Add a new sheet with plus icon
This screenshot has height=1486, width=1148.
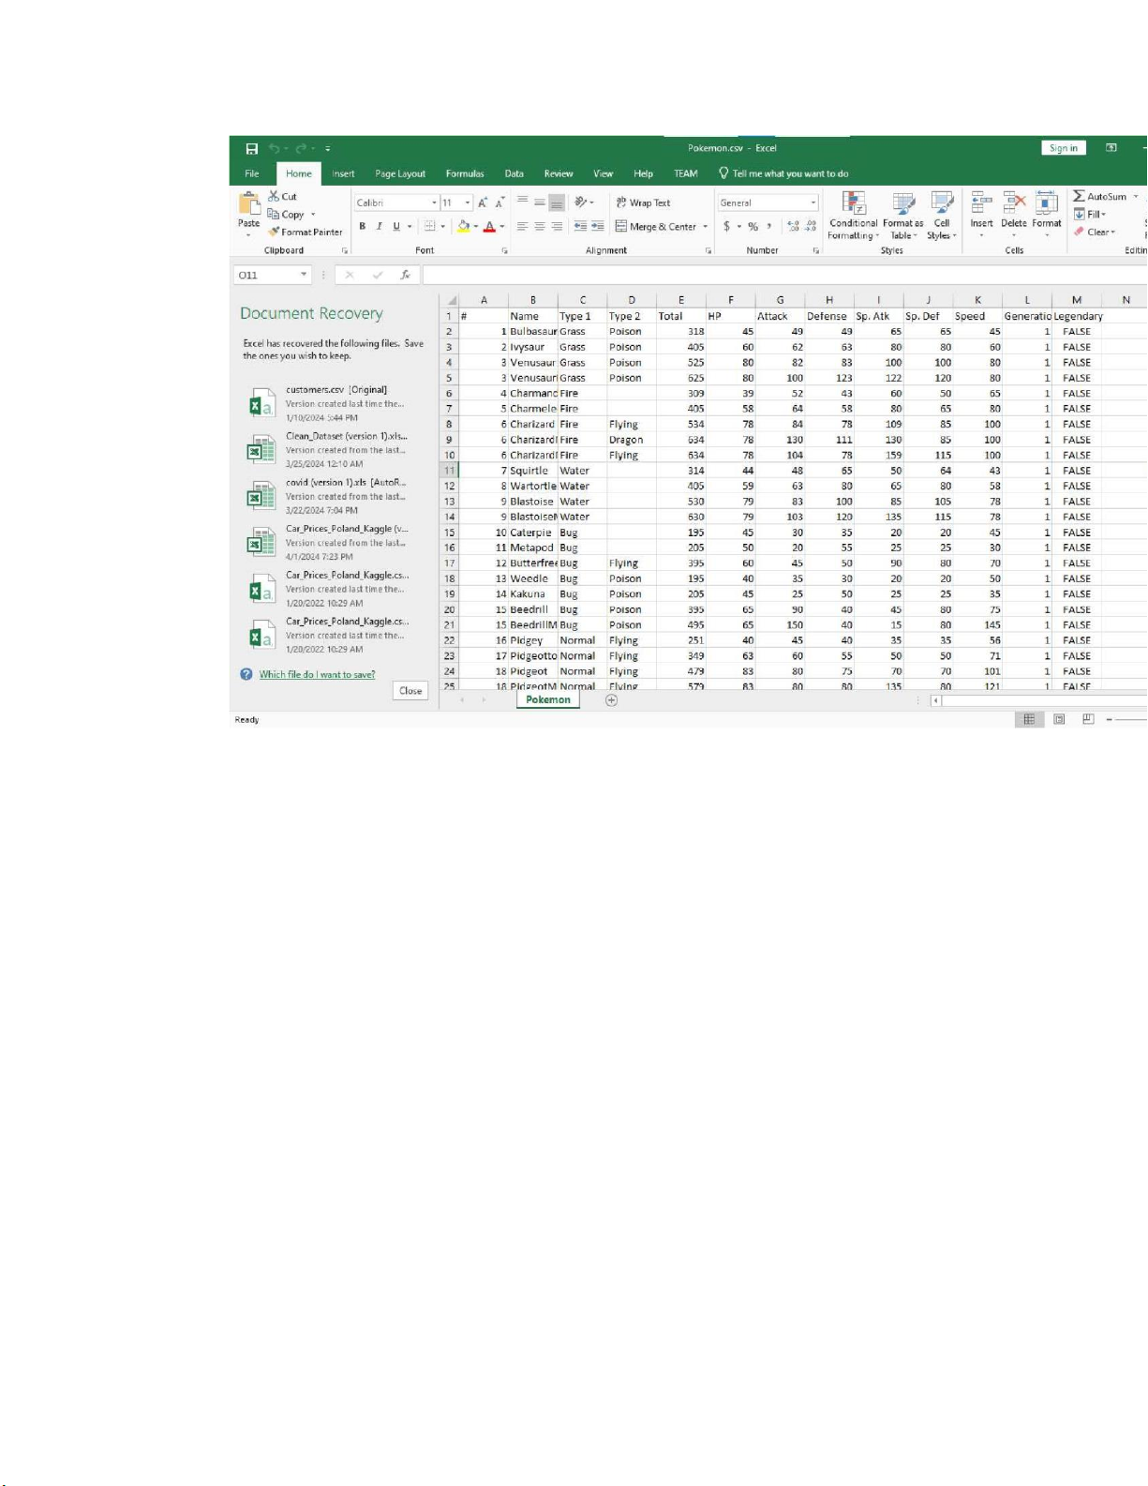pyautogui.click(x=611, y=700)
